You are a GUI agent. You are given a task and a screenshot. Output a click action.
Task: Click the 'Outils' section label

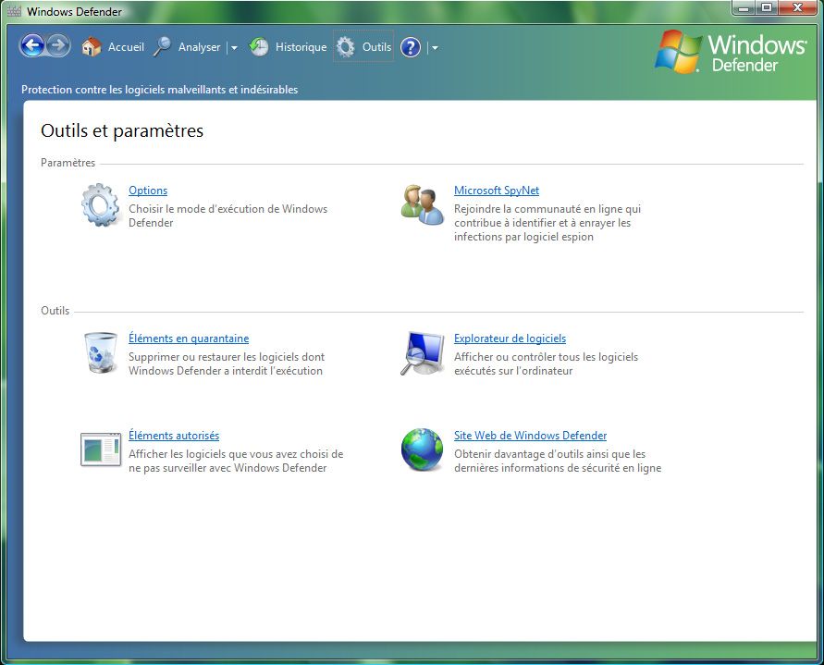(x=55, y=310)
